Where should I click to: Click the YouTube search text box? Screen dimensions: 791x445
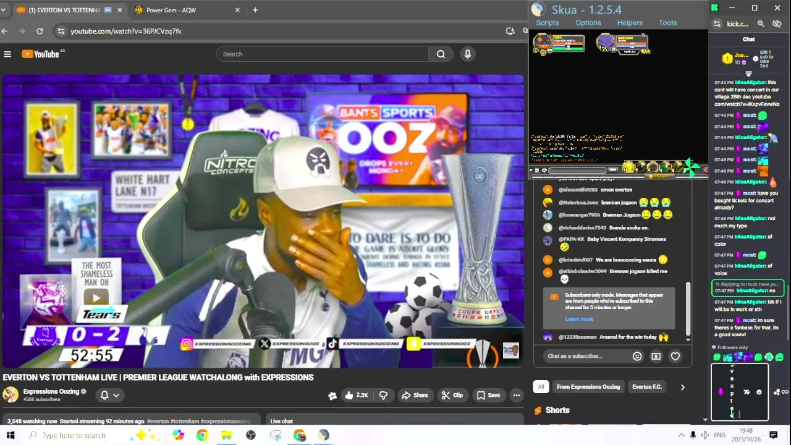(x=323, y=54)
